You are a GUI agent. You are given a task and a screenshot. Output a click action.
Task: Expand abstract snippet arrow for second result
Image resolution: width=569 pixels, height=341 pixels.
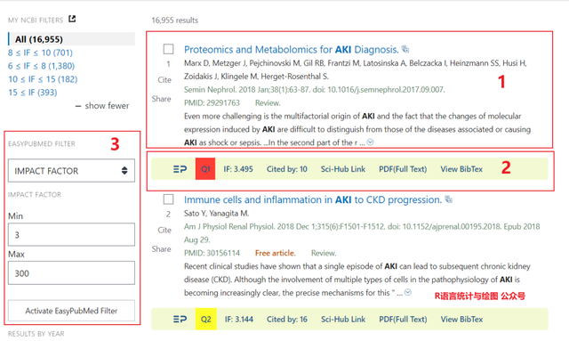408,292
